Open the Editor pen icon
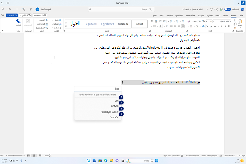 click(18, 21)
